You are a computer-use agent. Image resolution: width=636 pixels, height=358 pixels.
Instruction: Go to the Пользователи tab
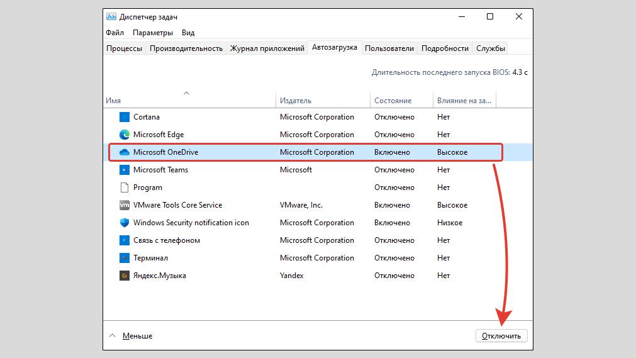coord(389,48)
